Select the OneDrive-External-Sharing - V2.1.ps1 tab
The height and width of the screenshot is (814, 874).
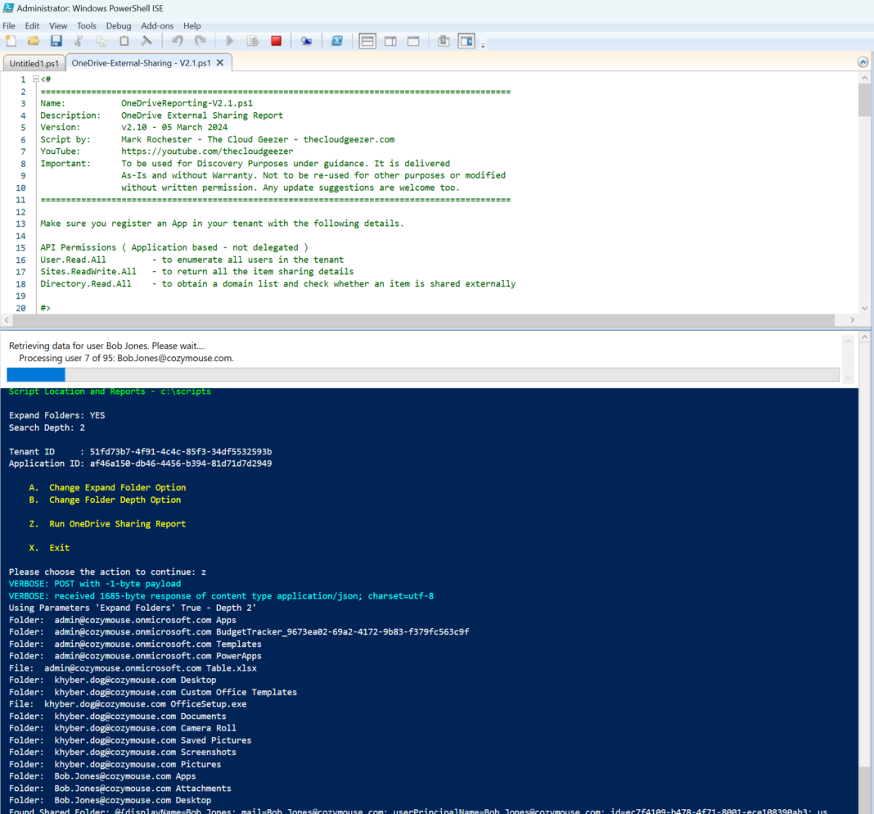(x=141, y=63)
